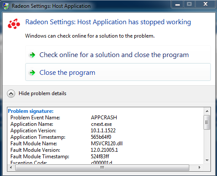217x176 pixels.
Task: Click green arrow beside Check online option
Action: (32, 55)
